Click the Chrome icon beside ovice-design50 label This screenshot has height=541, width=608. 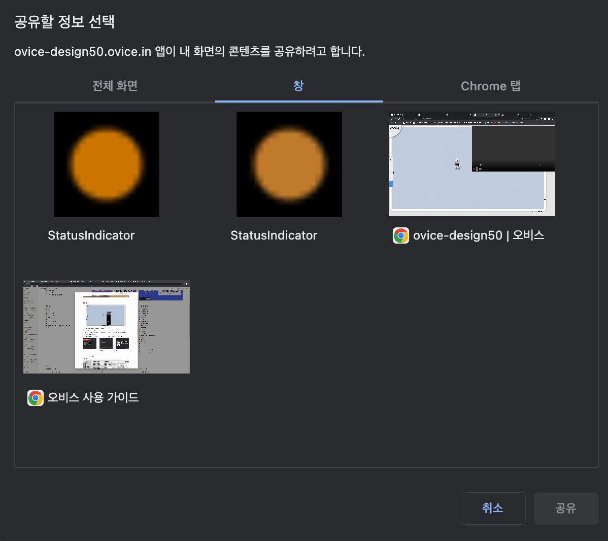400,235
